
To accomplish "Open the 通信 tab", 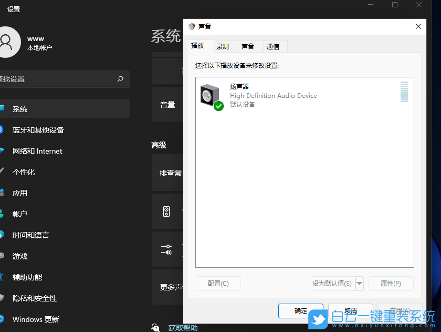I will [274, 46].
